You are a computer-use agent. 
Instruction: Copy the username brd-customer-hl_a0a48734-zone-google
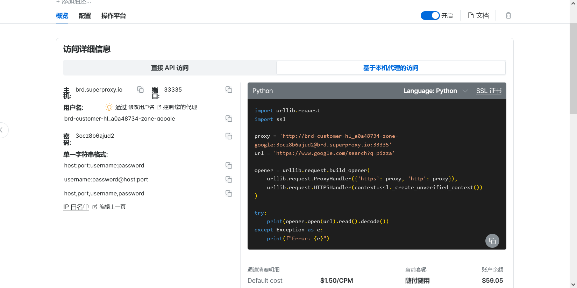click(x=229, y=119)
